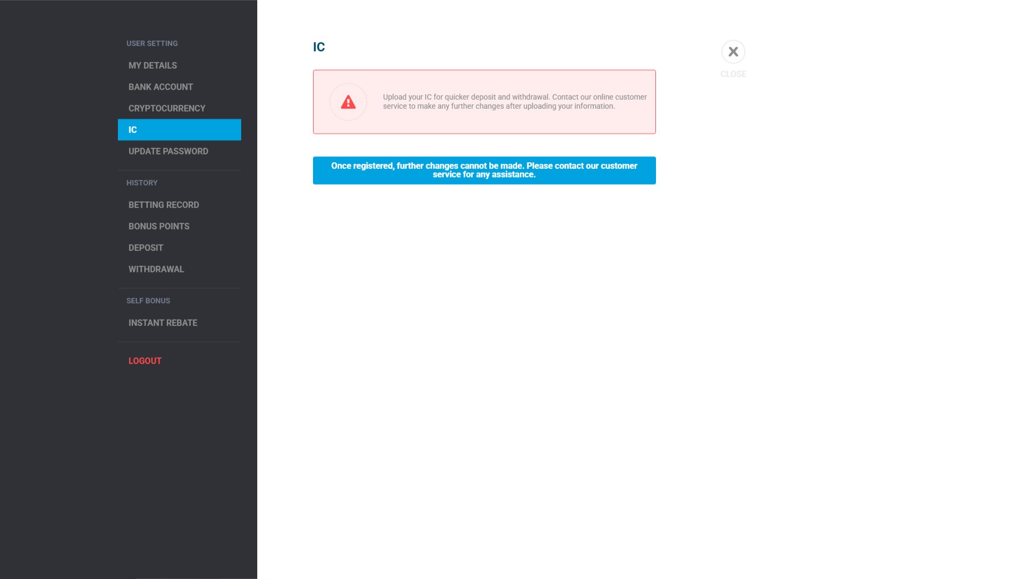
Task: Select the Bank Account section
Action: [161, 86]
